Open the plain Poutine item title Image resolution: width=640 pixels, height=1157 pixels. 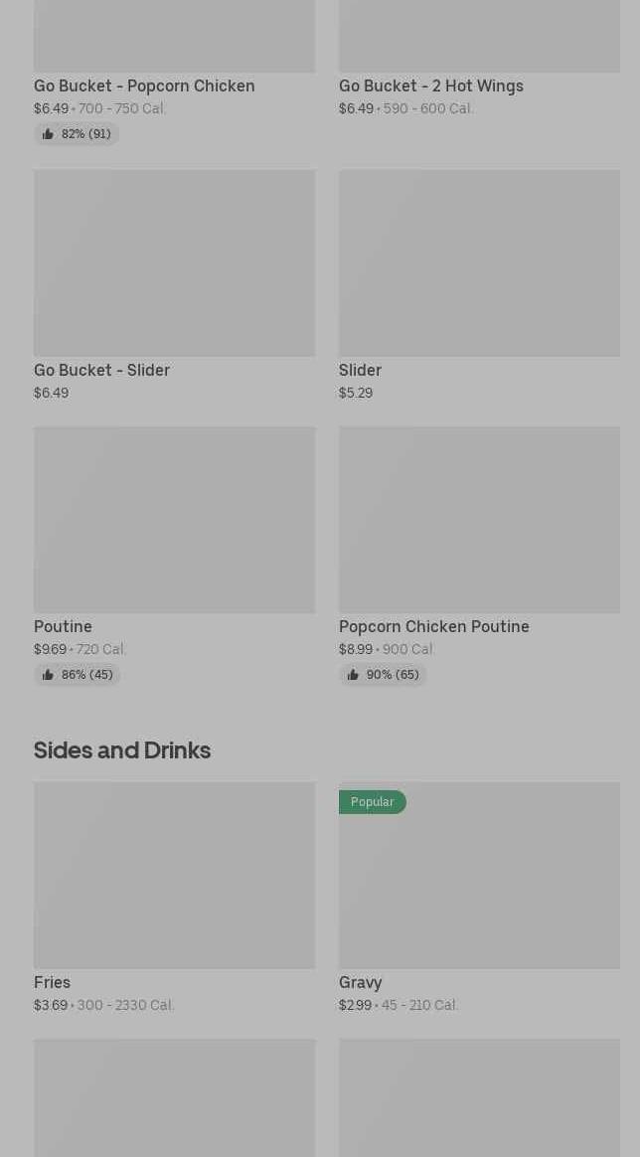point(63,627)
